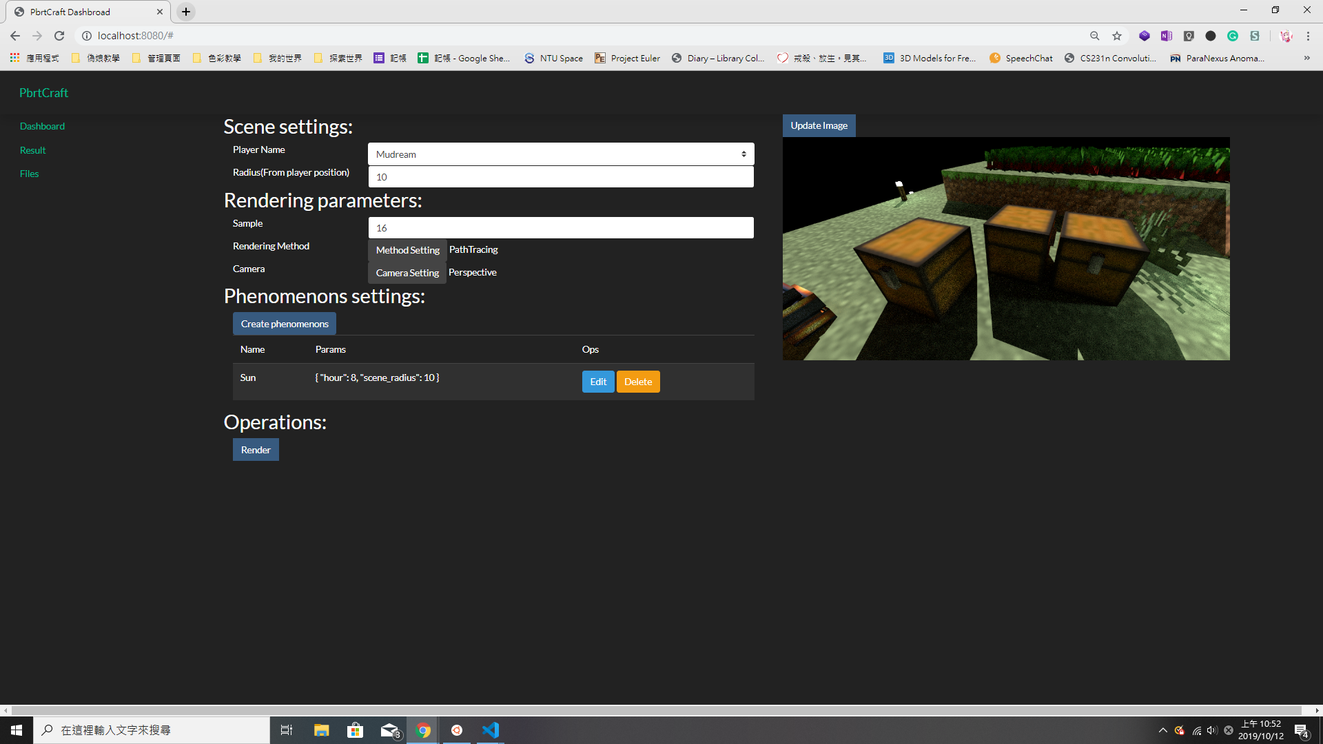Focus the Radius input field

click(561, 177)
